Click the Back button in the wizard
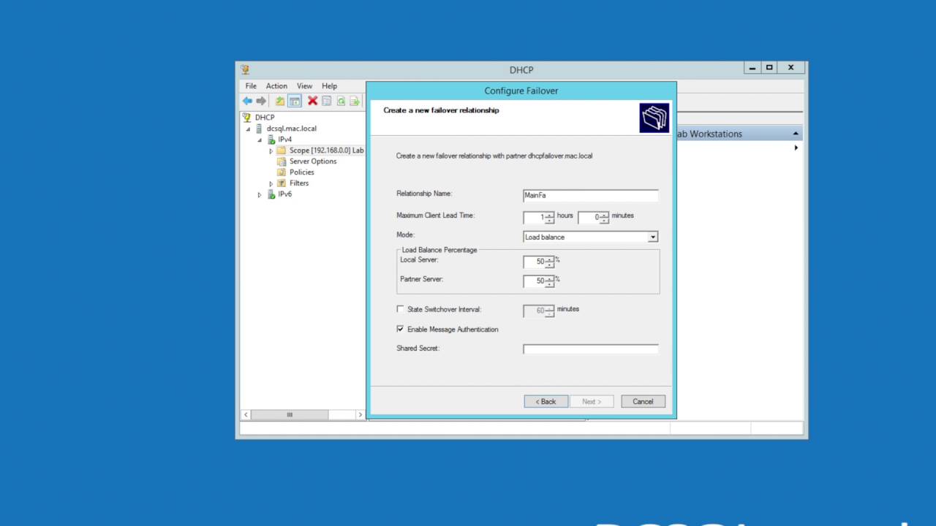The width and height of the screenshot is (936, 526). [x=546, y=402]
